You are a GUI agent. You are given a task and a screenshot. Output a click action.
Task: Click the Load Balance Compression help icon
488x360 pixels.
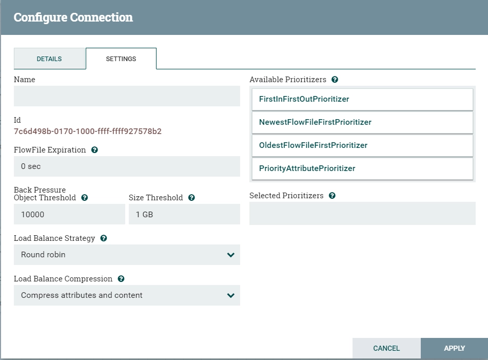point(121,279)
